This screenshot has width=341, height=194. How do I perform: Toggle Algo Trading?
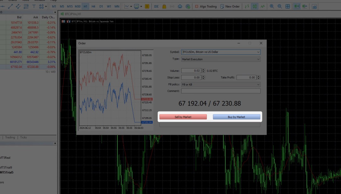[x=206, y=7]
